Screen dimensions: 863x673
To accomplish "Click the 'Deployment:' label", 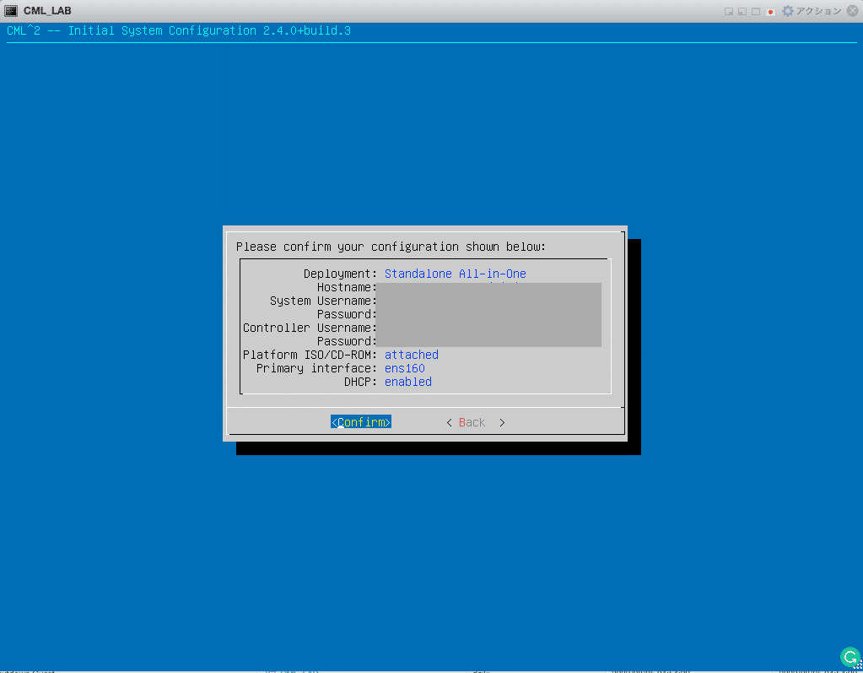I will click(x=340, y=274).
